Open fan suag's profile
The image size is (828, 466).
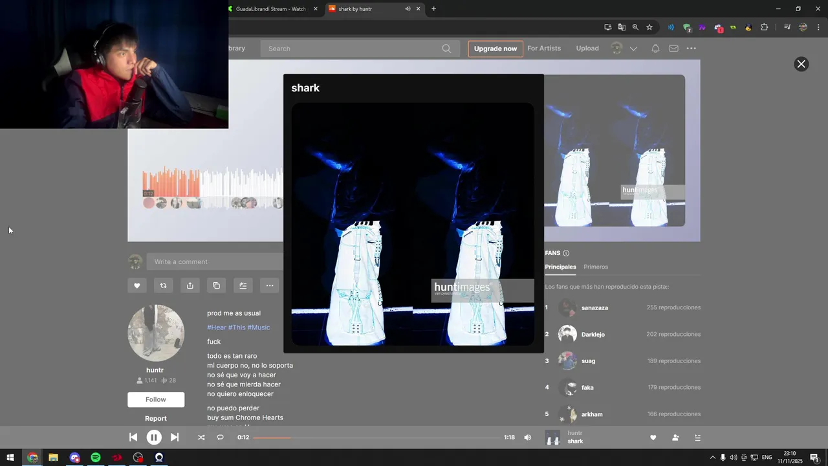point(588,361)
